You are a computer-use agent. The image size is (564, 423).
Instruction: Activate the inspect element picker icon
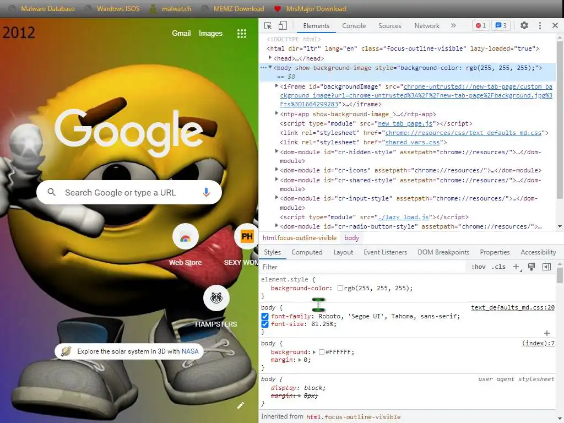point(268,25)
